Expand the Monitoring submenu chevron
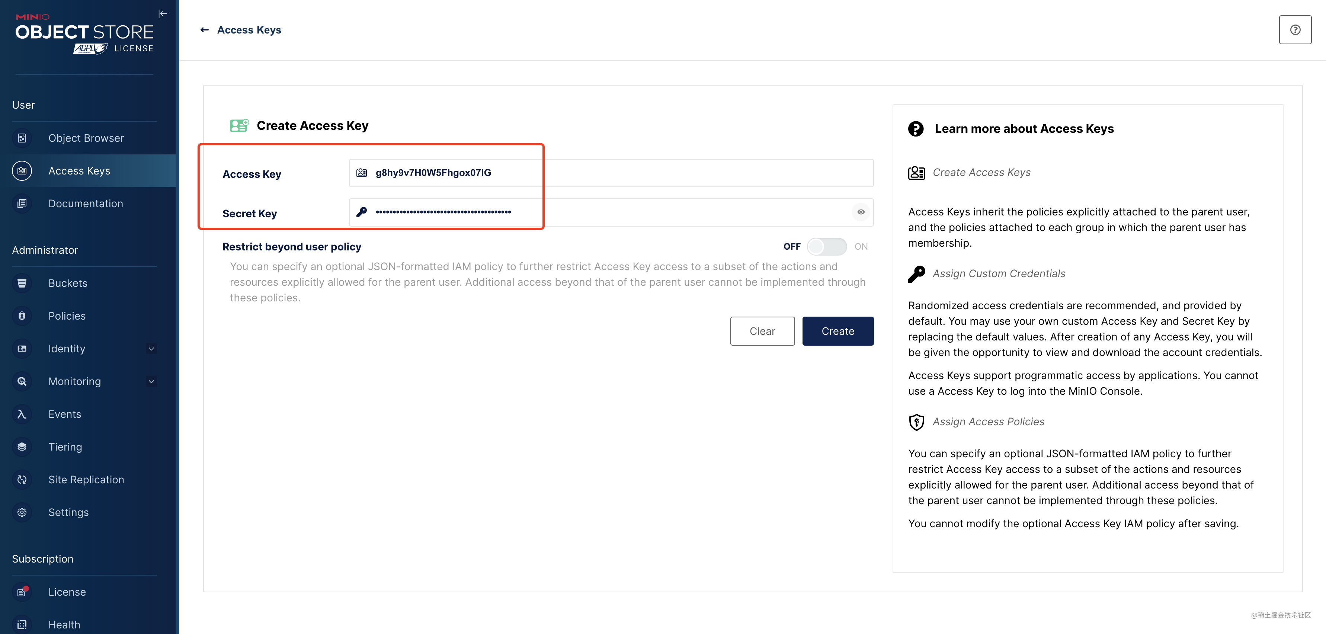The image size is (1326, 634). [151, 381]
